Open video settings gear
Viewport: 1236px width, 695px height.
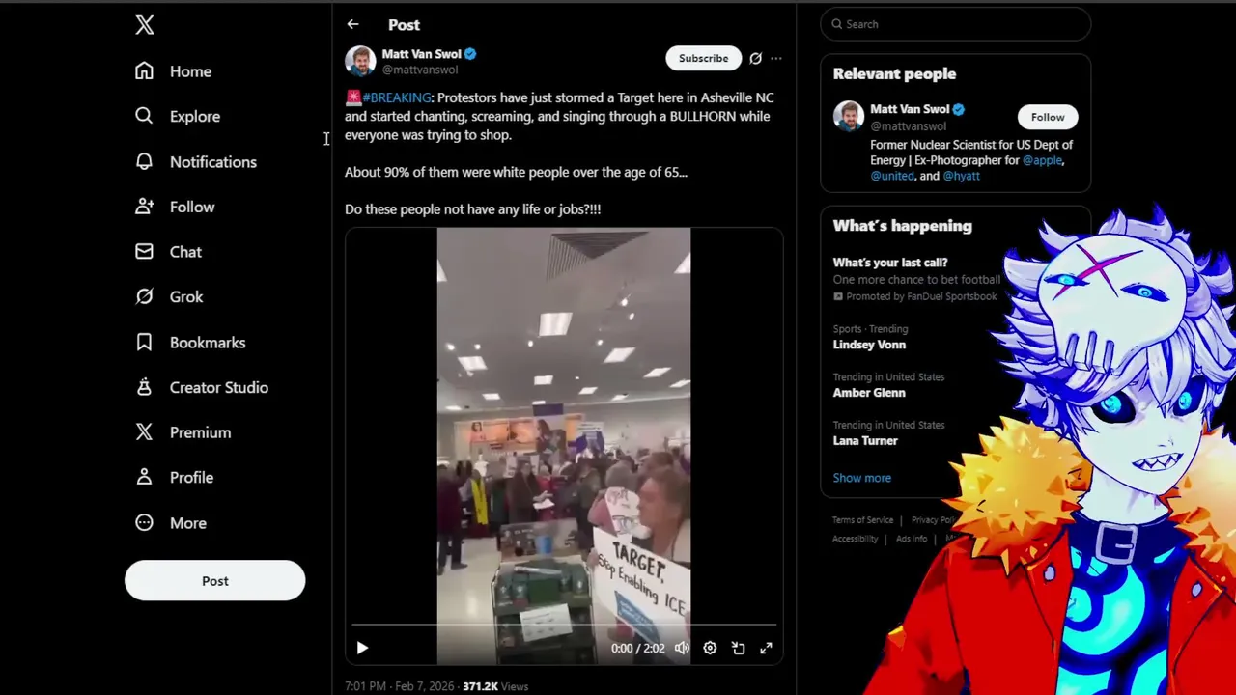710,648
